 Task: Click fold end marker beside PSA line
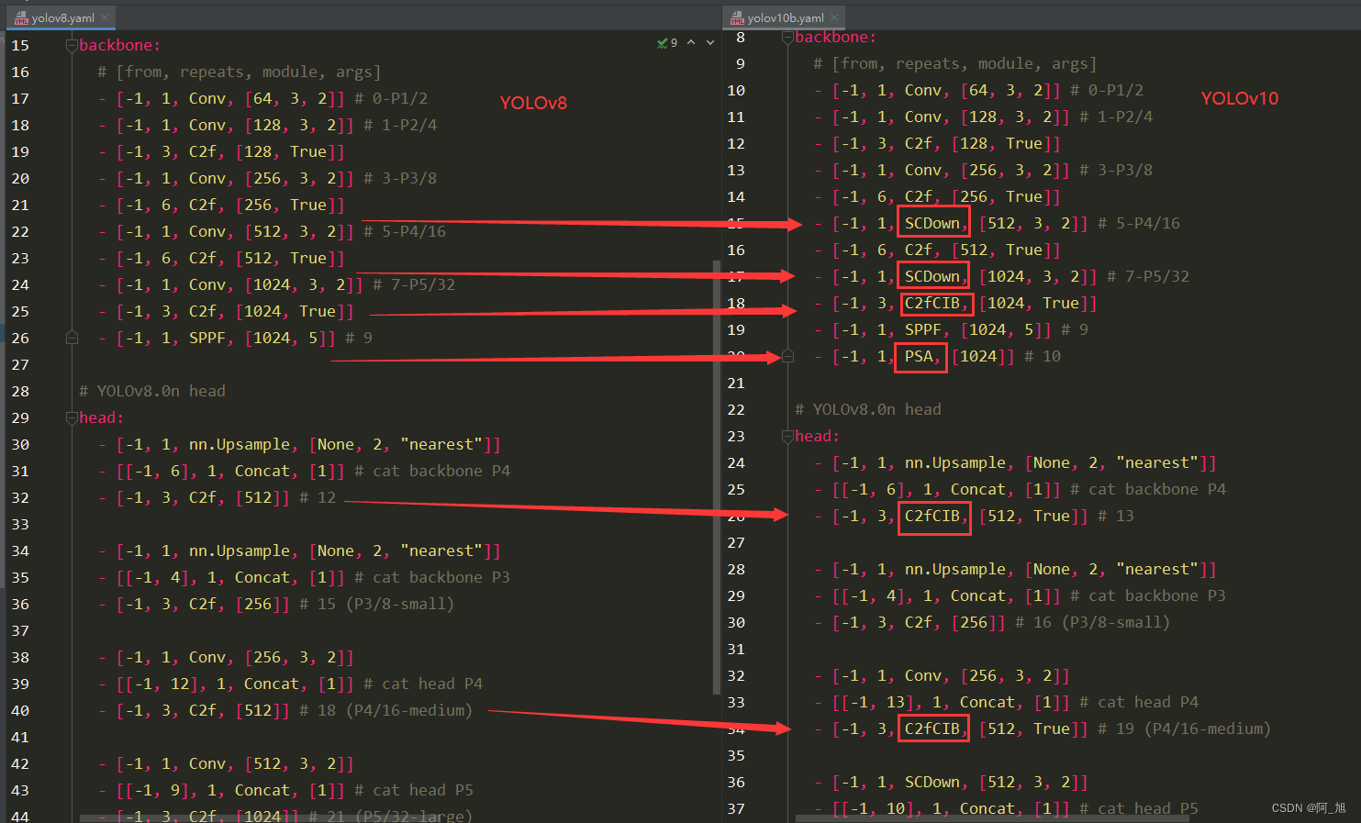[787, 357]
